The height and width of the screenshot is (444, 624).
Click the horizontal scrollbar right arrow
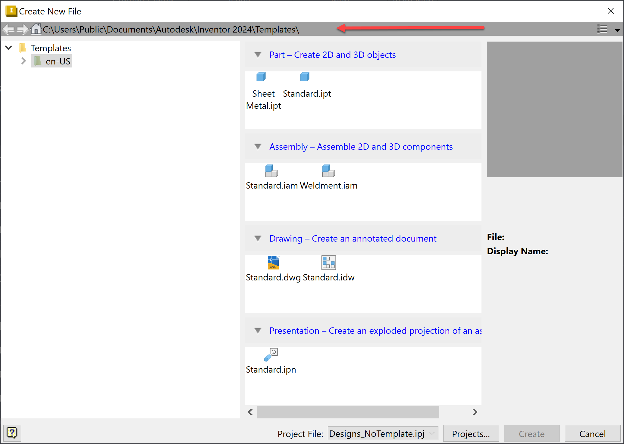coord(475,412)
